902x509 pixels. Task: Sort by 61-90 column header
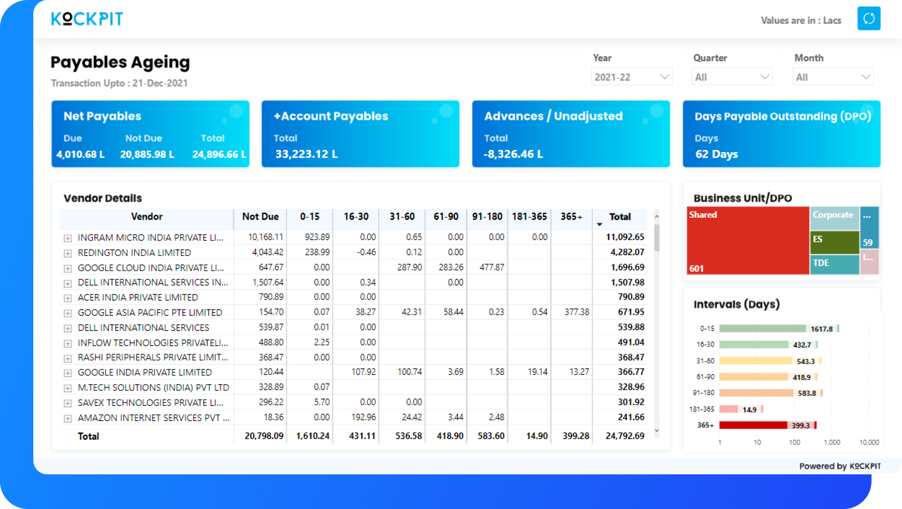click(446, 217)
